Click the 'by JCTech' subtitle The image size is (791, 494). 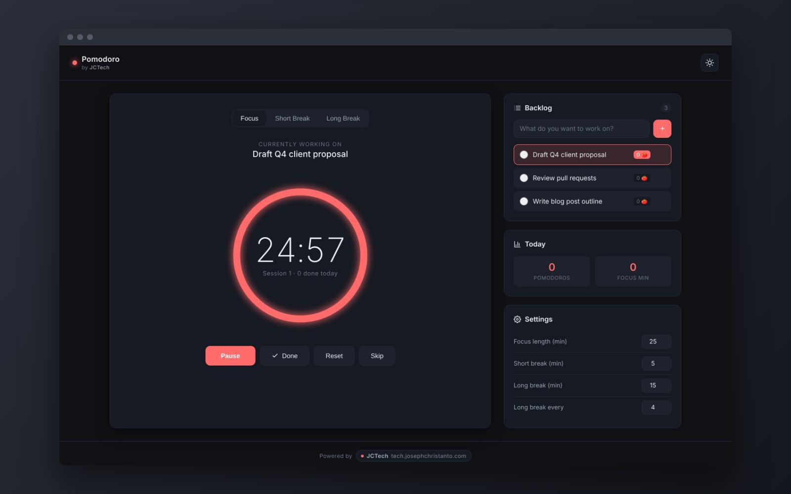pyautogui.click(x=95, y=68)
